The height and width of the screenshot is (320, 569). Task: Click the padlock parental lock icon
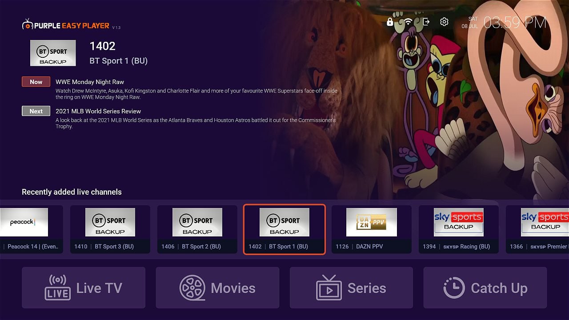tap(390, 22)
